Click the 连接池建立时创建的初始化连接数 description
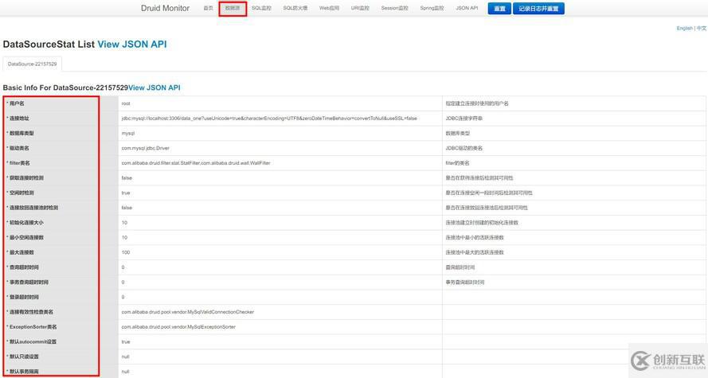Image resolution: width=708 pixels, height=378 pixels. [482, 222]
